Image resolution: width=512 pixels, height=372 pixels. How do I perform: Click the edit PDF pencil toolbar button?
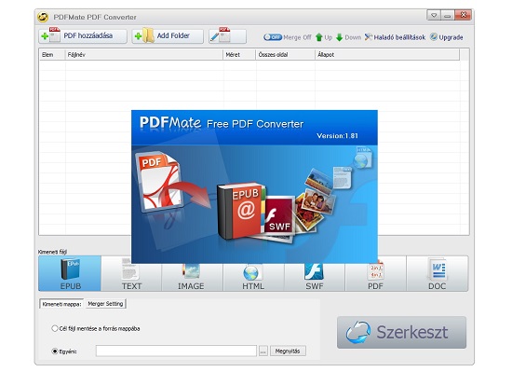(x=227, y=36)
